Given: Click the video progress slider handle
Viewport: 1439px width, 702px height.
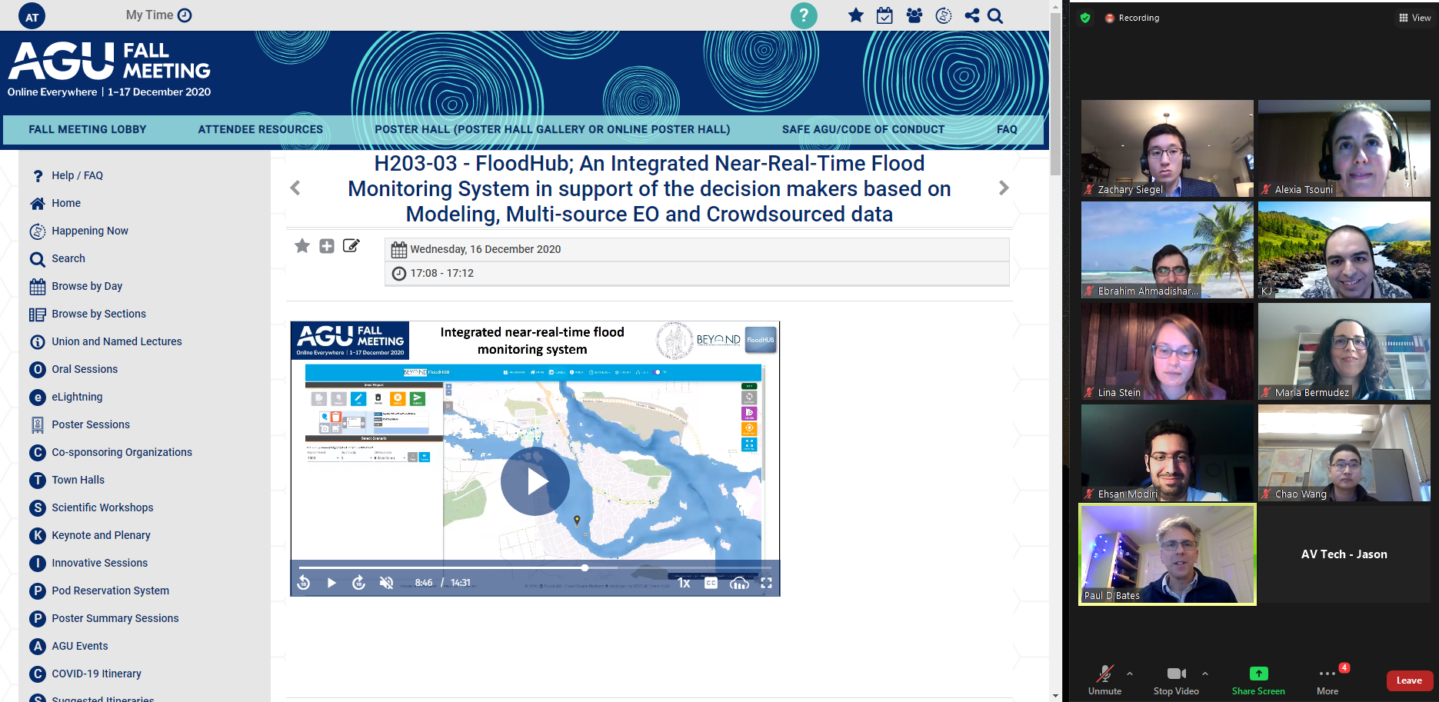Looking at the screenshot, I should tap(585, 567).
